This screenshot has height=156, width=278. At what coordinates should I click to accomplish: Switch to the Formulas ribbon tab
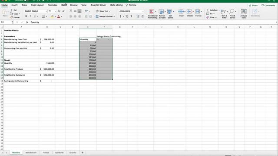pos(53,5)
